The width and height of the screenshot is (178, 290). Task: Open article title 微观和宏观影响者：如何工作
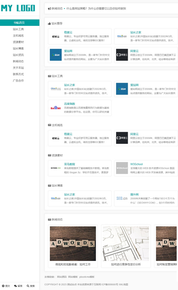(73, 265)
